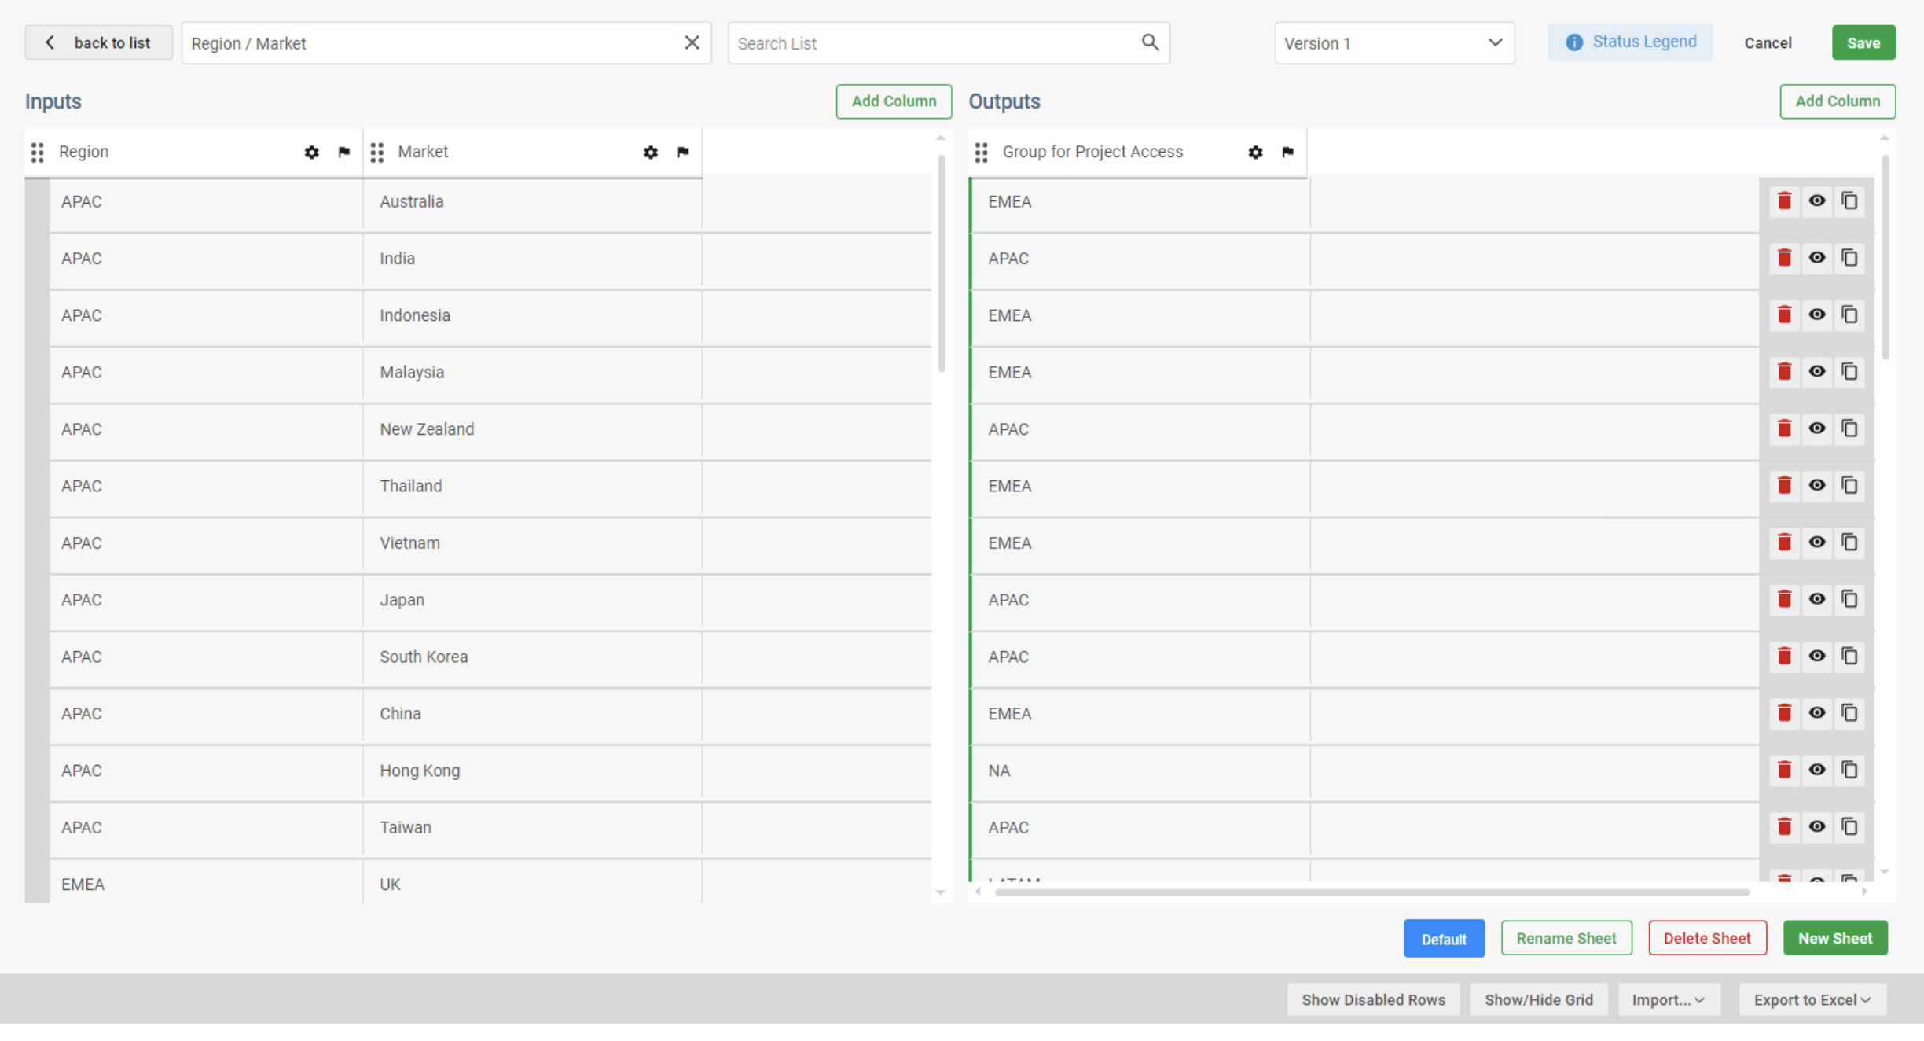Clear the Region / Market name field

pos(692,42)
